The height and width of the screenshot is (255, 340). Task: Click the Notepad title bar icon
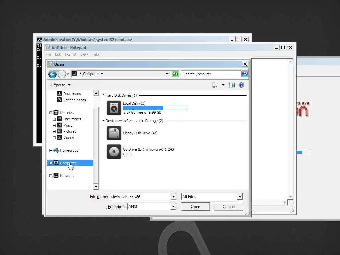(48, 47)
